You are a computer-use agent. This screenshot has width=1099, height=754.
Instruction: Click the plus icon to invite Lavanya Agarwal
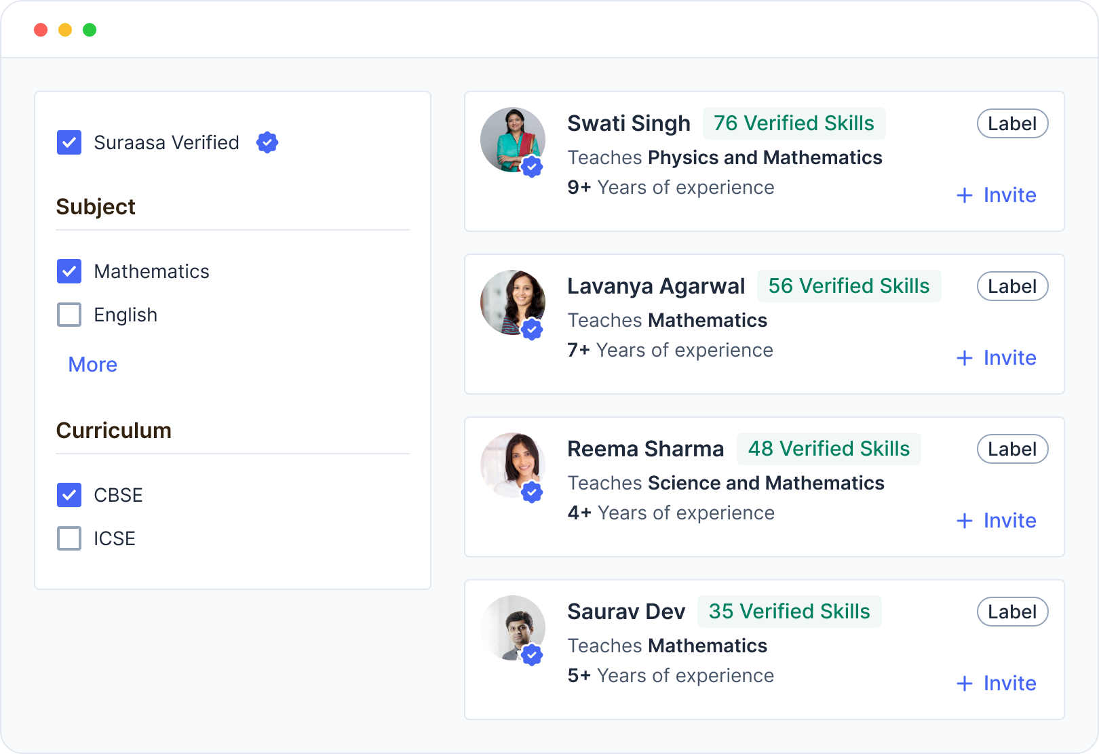click(965, 358)
